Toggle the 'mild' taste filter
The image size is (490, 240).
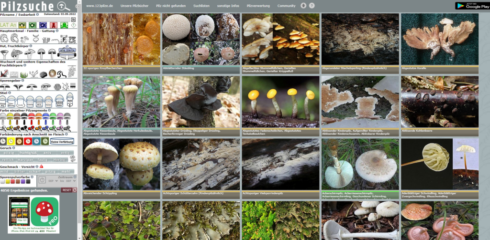(7, 171)
